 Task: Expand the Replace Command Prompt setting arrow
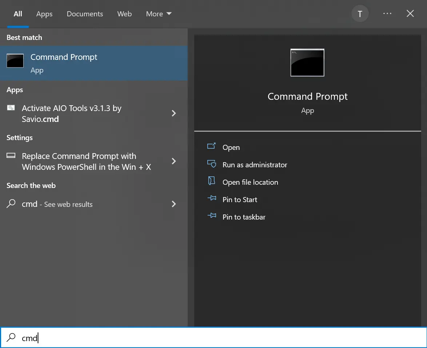(x=174, y=161)
